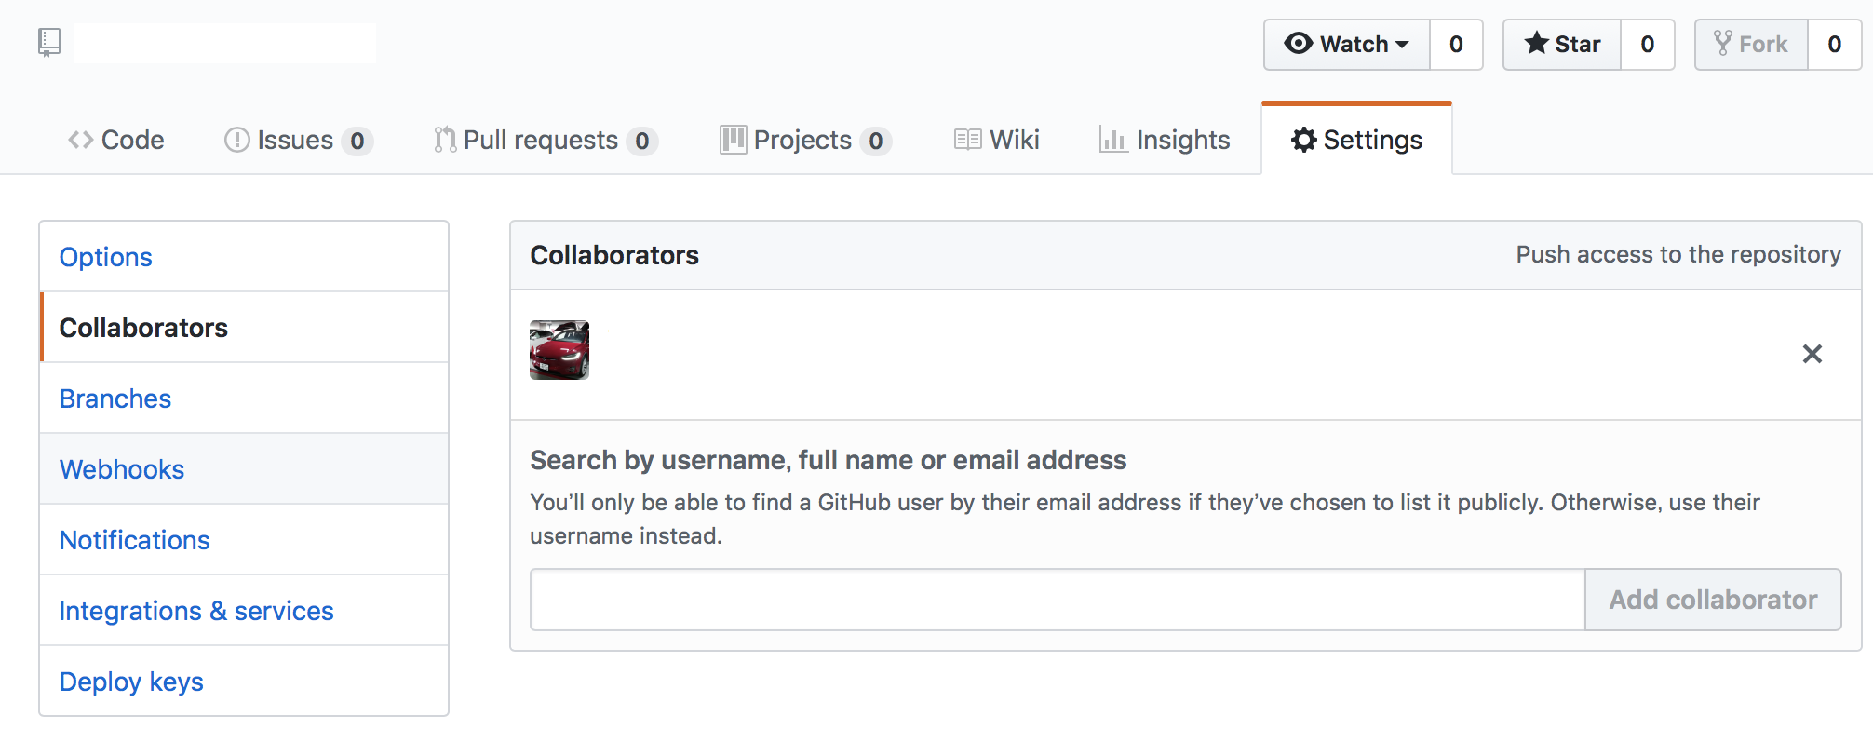Viewport: 1873px width, 743px height.
Task: Open the Wiki tab
Action: pos(996,140)
